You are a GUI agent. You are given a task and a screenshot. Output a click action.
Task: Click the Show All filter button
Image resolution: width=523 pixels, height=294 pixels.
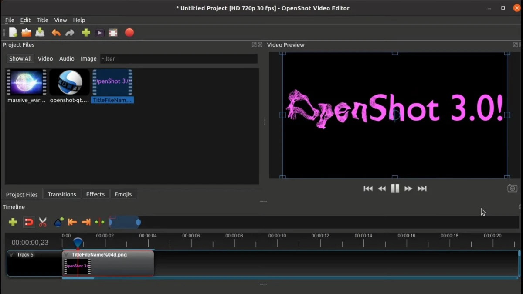click(x=20, y=58)
